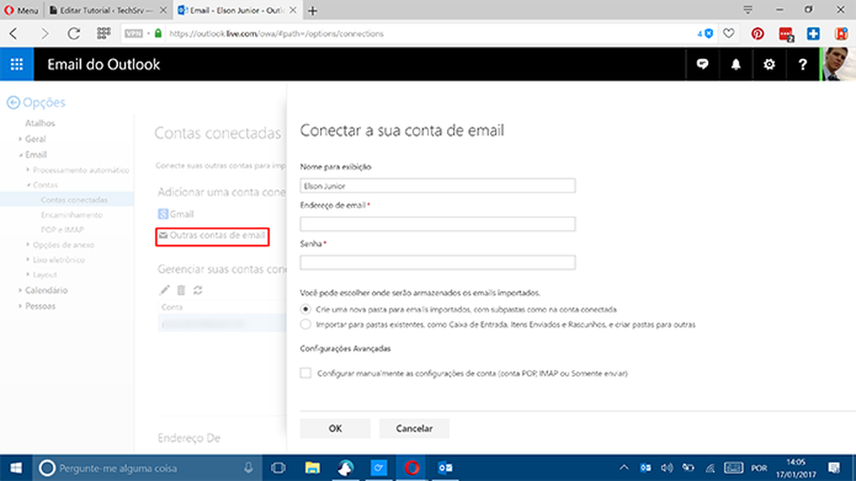
Task: Expand Opções de anexo arrow
Action: click(x=28, y=245)
